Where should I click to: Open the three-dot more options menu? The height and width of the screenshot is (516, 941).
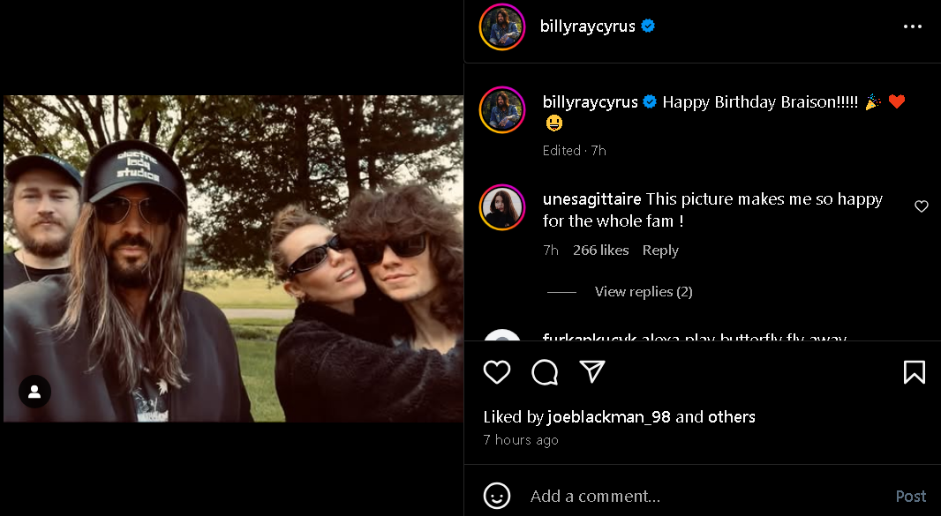(x=912, y=26)
